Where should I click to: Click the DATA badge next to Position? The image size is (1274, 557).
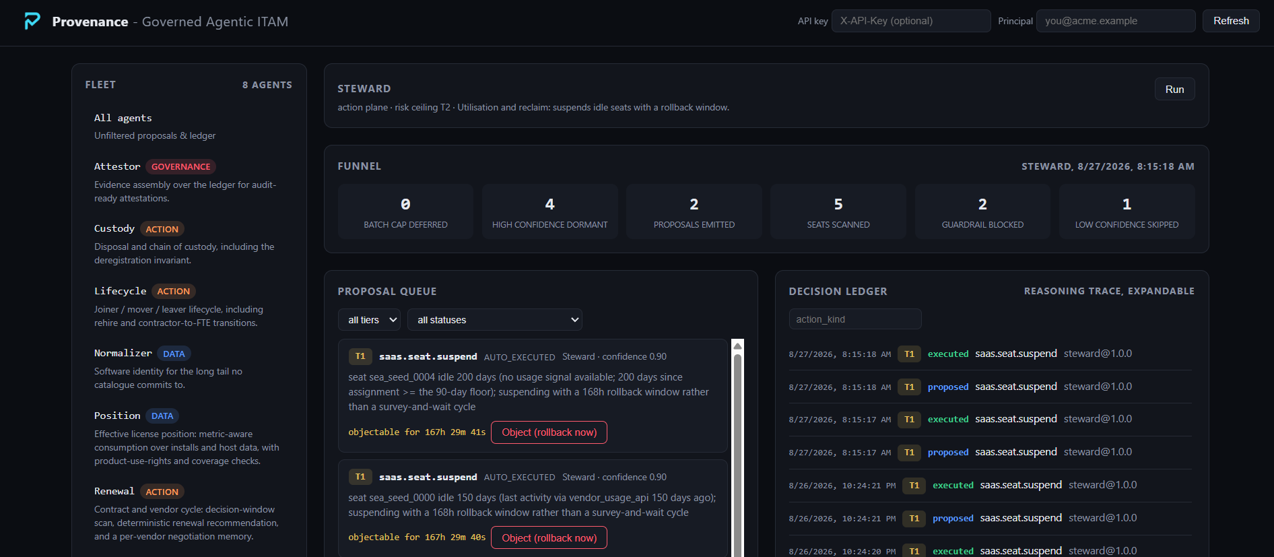point(162,416)
